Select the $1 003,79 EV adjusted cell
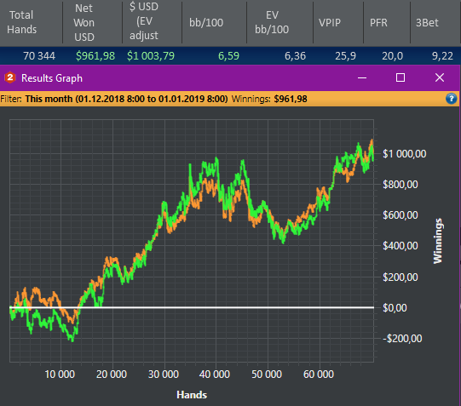Screen dimensions: 461x406 point(151,56)
